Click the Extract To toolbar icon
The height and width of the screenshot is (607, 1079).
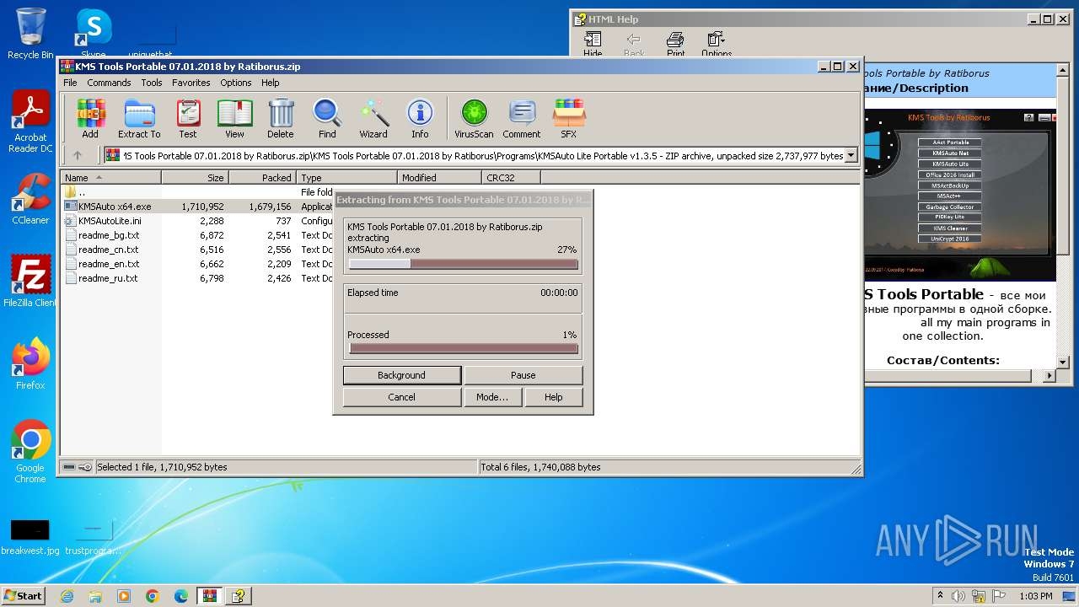tap(139, 118)
